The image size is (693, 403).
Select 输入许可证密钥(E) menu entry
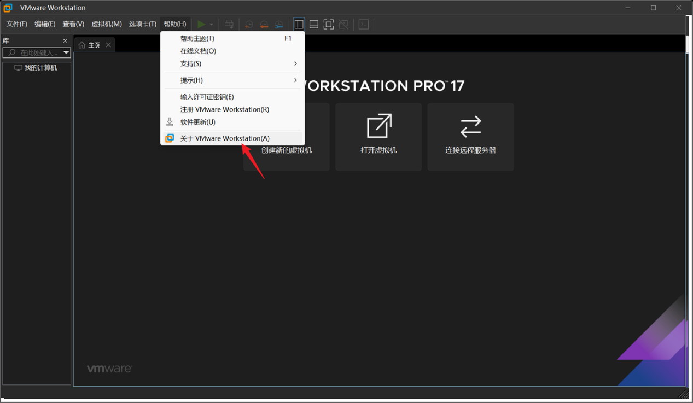click(x=232, y=97)
